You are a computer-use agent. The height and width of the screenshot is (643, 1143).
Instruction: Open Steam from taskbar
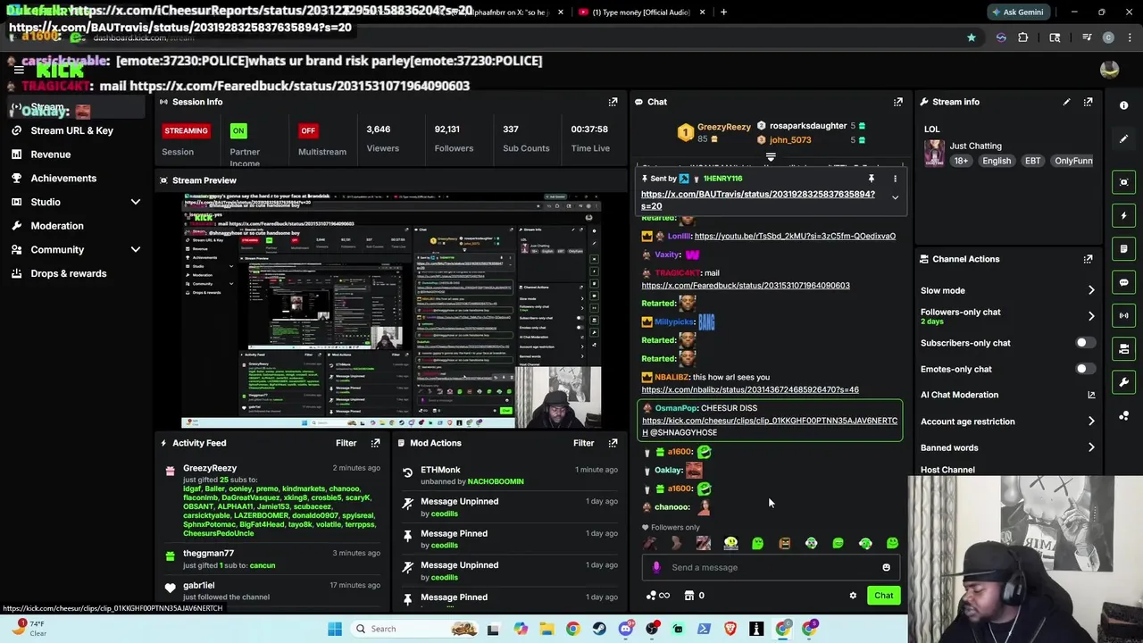point(599,629)
